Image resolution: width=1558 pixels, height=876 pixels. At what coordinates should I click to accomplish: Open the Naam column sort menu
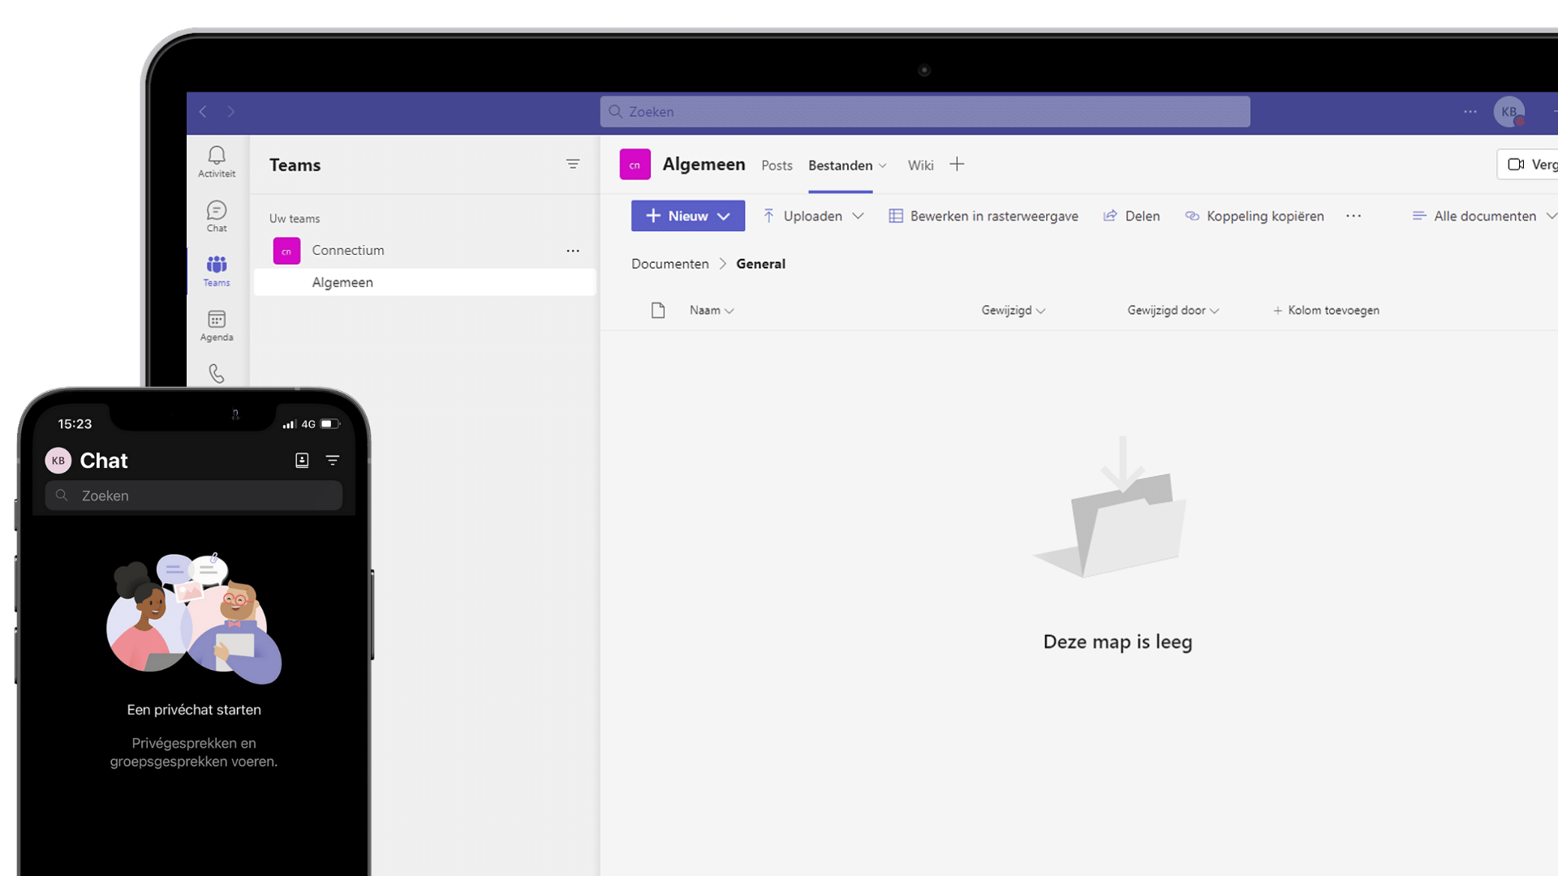click(x=712, y=310)
